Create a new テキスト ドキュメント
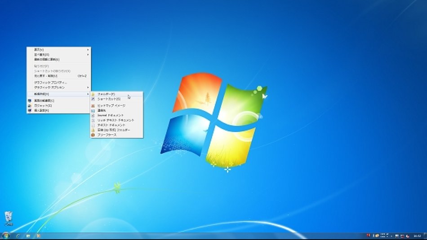The width and height of the screenshot is (427, 240). (x=116, y=125)
